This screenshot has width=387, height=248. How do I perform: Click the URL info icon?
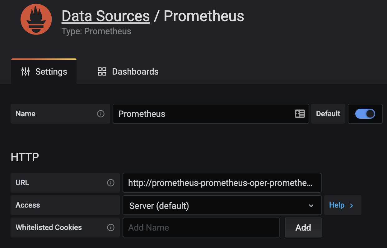(111, 183)
